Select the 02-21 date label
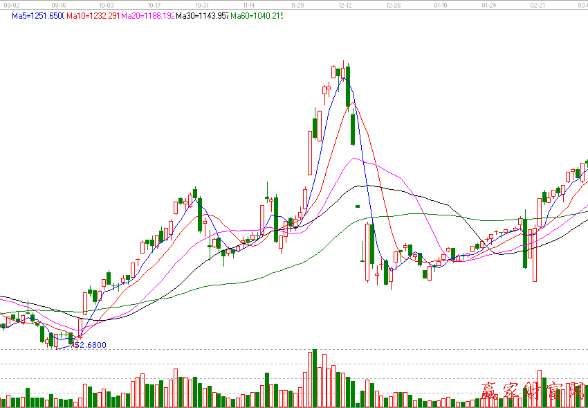 537,5
